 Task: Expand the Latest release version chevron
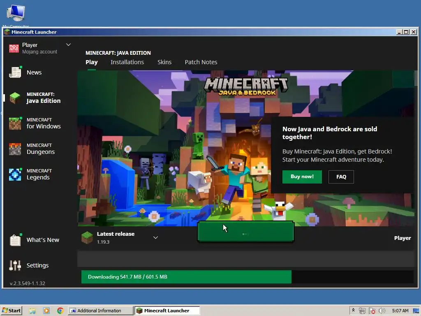coord(155,237)
